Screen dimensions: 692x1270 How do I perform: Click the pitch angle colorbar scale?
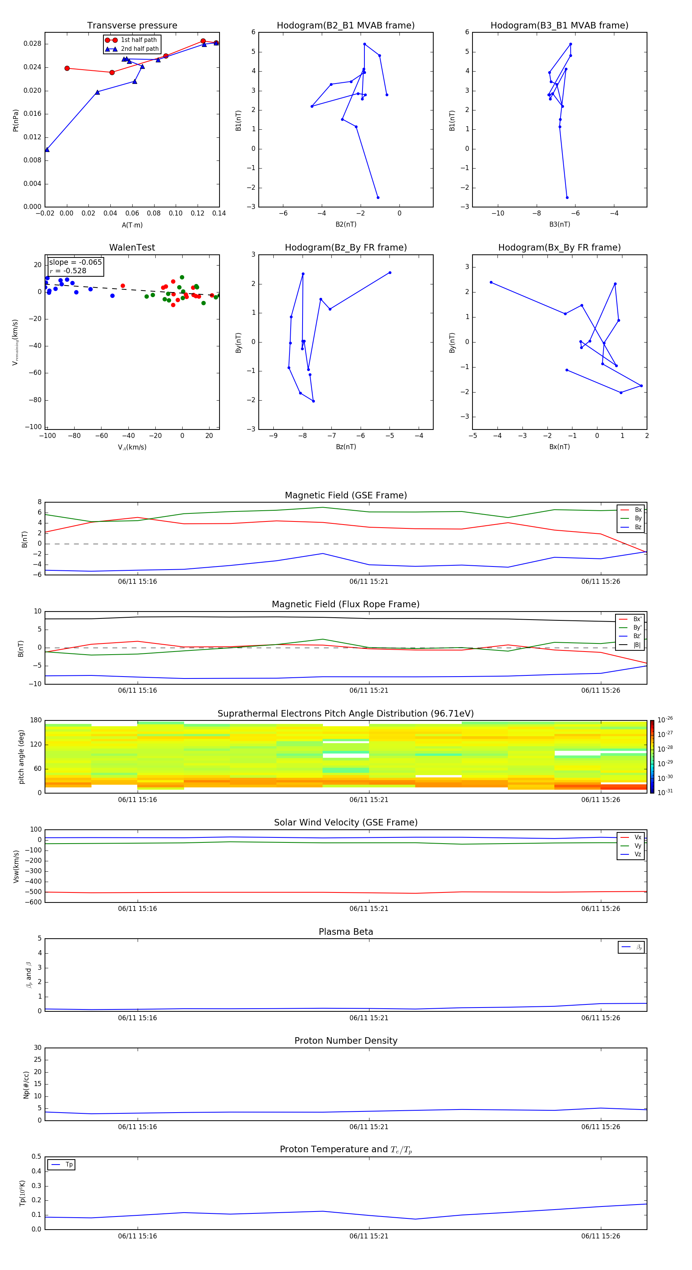point(652,757)
